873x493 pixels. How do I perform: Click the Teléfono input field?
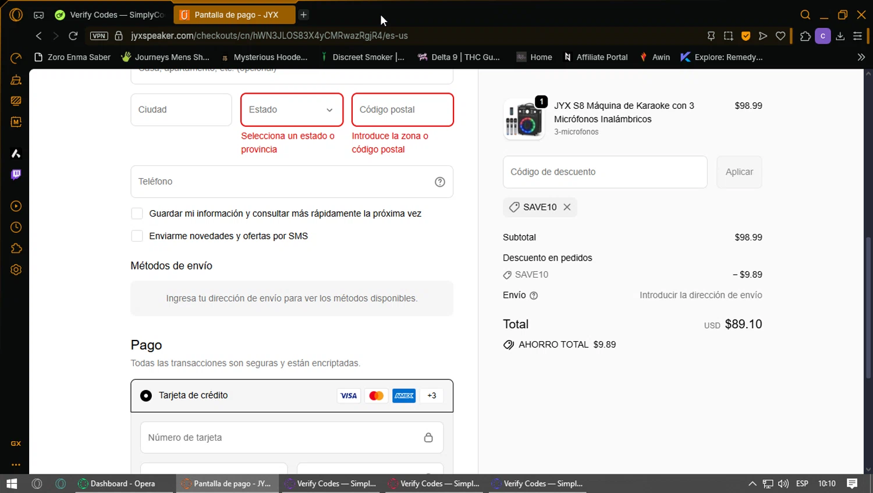coord(292,182)
